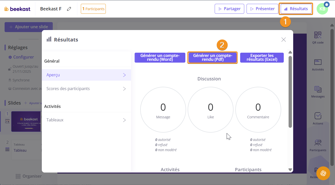Open the QR code panel icon

coord(318,35)
